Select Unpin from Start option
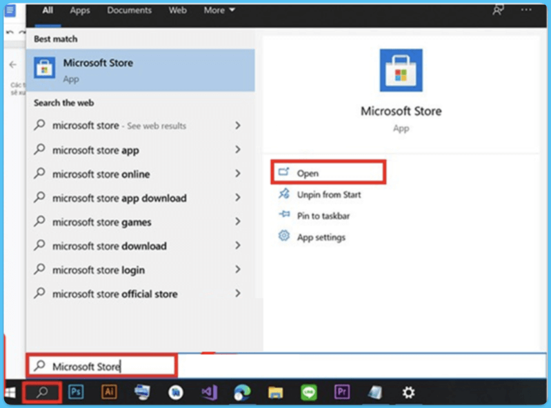551x408 pixels. (328, 194)
